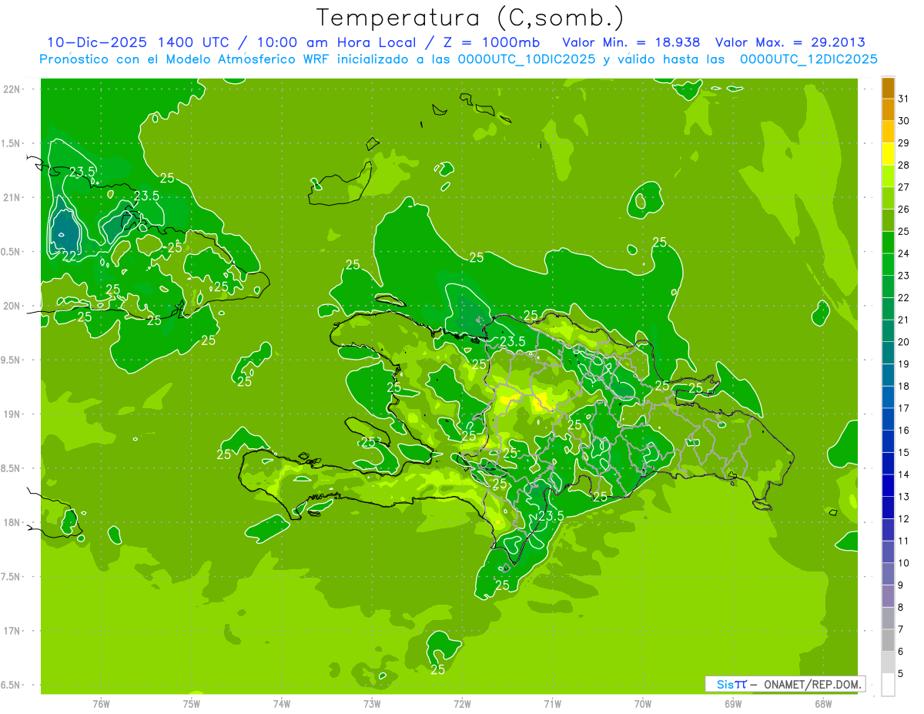Click the "ONAMET/REP.DOM." credit label
Screen dimensions: 924x714
click(813, 684)
